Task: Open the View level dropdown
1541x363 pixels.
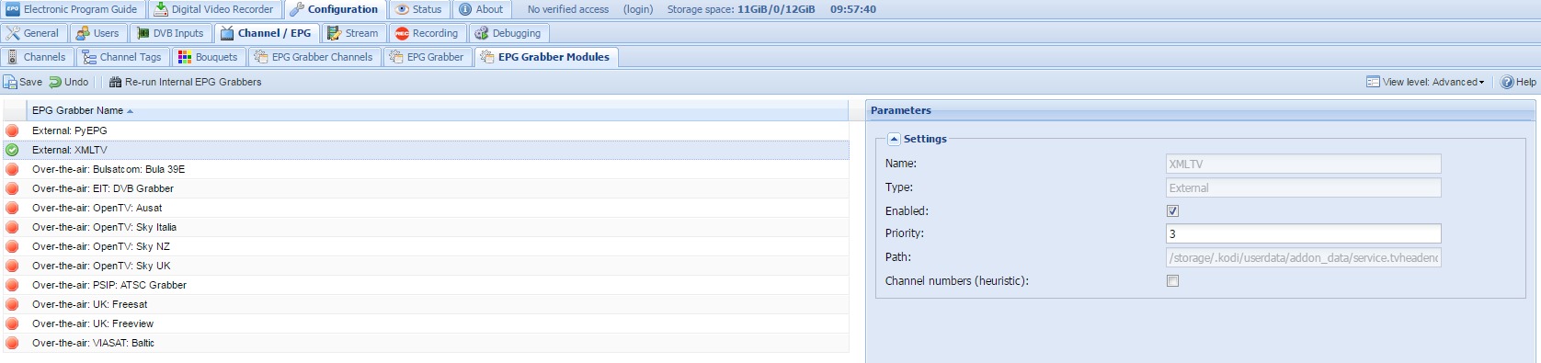Action: click(1425, 82)
